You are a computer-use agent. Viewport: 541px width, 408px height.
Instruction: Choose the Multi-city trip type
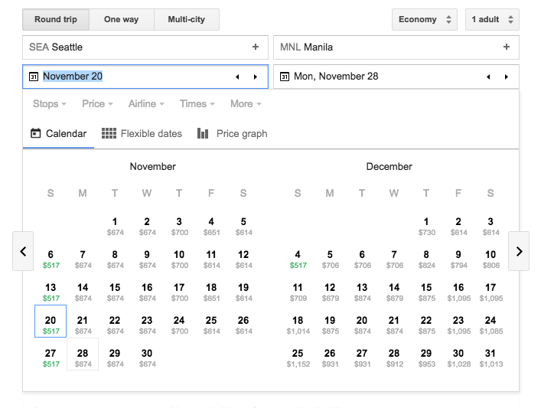pos(186,20)
